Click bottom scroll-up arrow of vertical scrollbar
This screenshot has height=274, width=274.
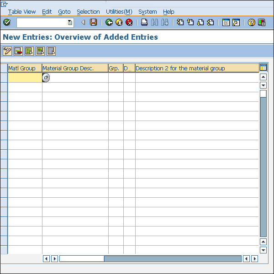[263, 242]
